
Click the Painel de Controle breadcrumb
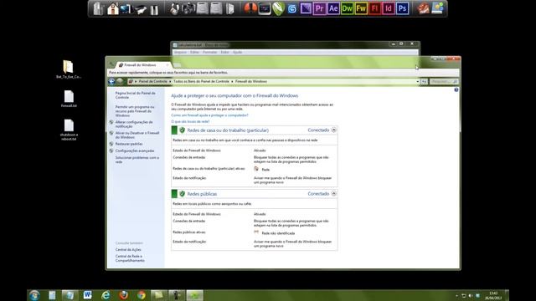click(x=152, y=82)
